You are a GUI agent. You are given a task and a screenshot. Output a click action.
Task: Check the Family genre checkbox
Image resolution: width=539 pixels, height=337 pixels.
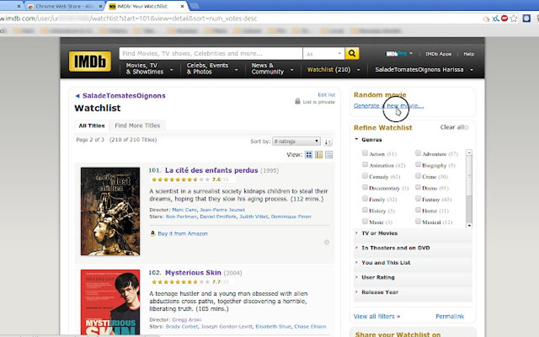click(x=365, y=199)
